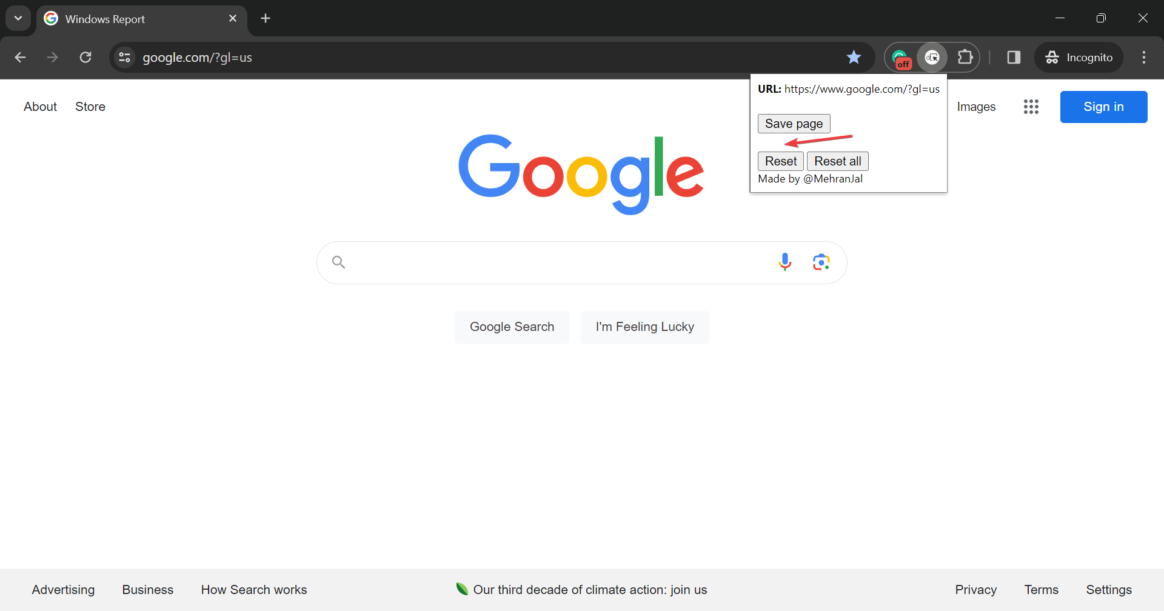
Task: Open the Business footer link
Action: coord(148,590)
